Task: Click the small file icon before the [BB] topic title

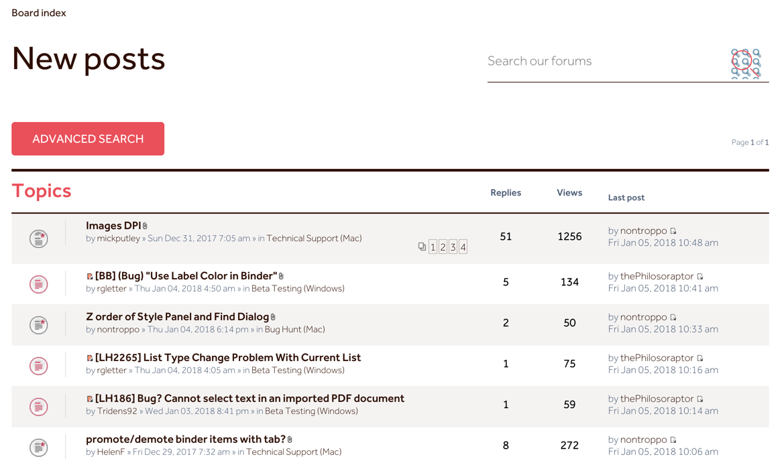Action: pos(89,275)
